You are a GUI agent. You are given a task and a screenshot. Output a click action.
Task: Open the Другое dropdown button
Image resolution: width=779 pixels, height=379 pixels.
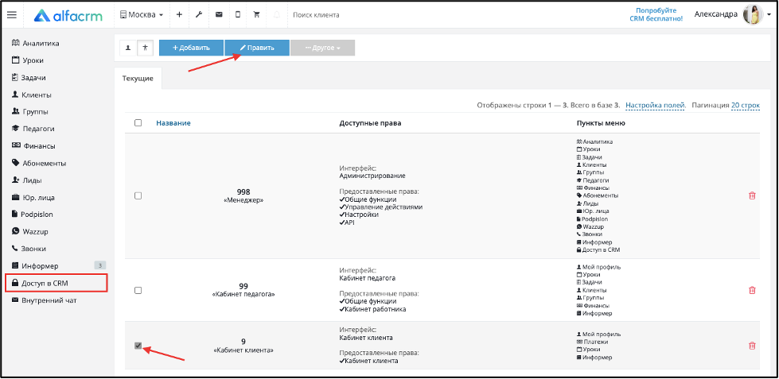[x=322, y=48]
